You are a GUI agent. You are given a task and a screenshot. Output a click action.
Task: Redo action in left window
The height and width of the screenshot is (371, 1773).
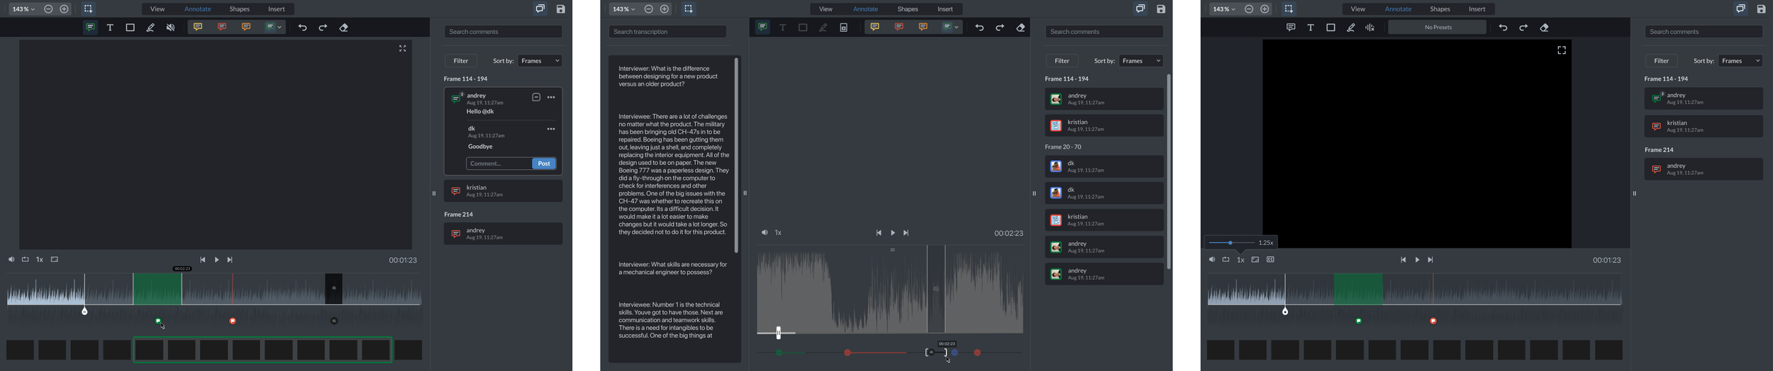[323, 28]
